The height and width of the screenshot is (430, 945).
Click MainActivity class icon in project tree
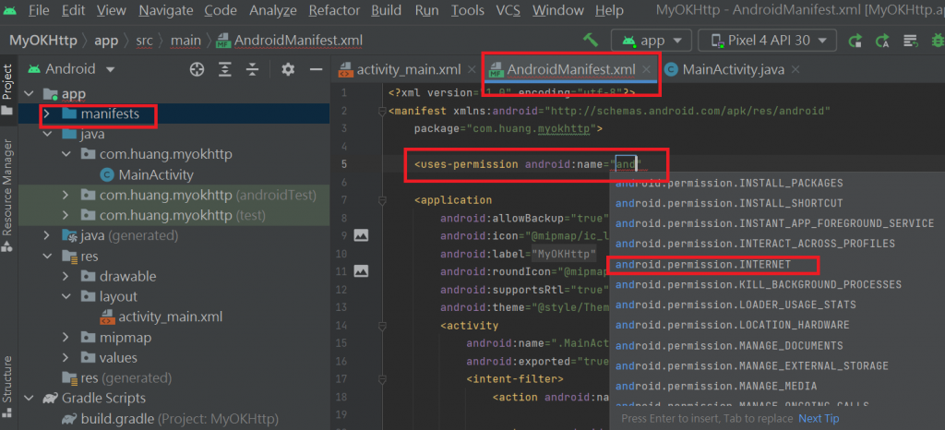(x=107, y=175)
